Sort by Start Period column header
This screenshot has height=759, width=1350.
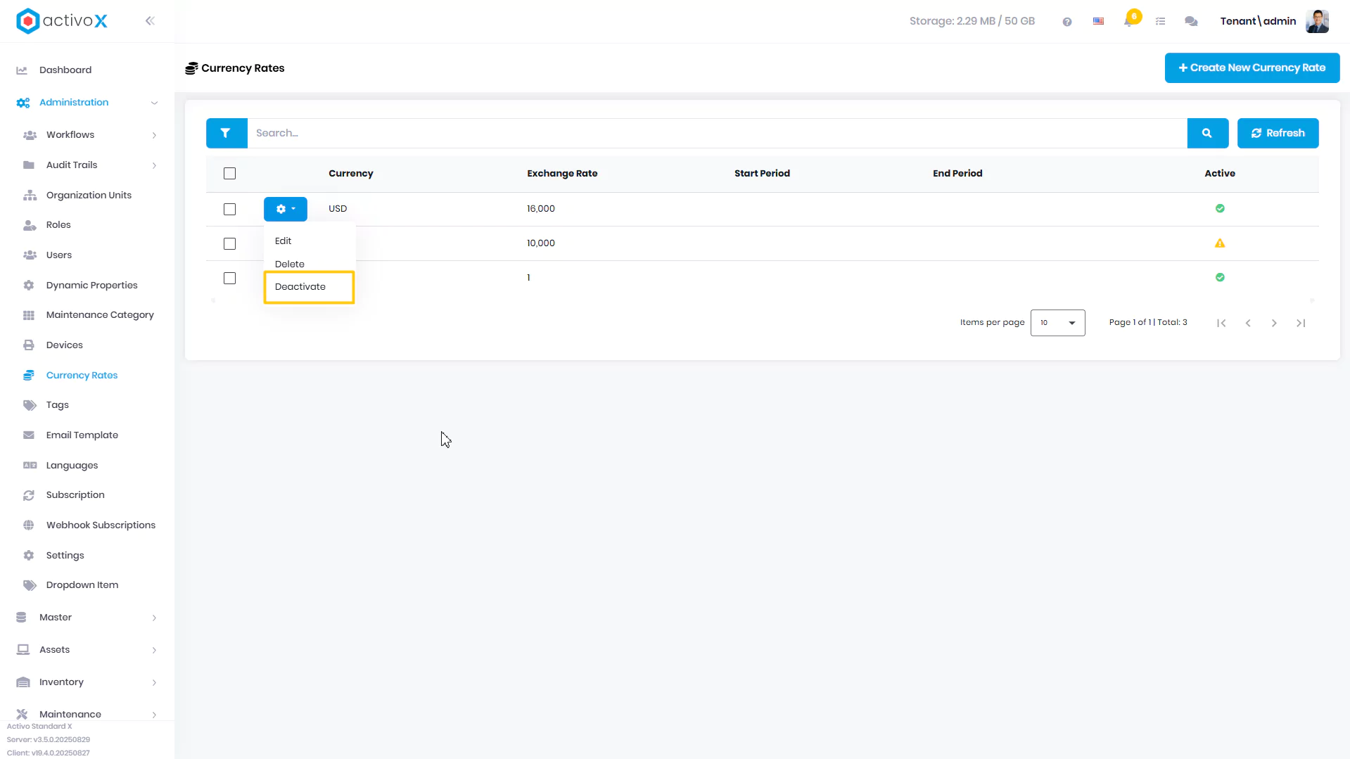(x=762, y=174)
